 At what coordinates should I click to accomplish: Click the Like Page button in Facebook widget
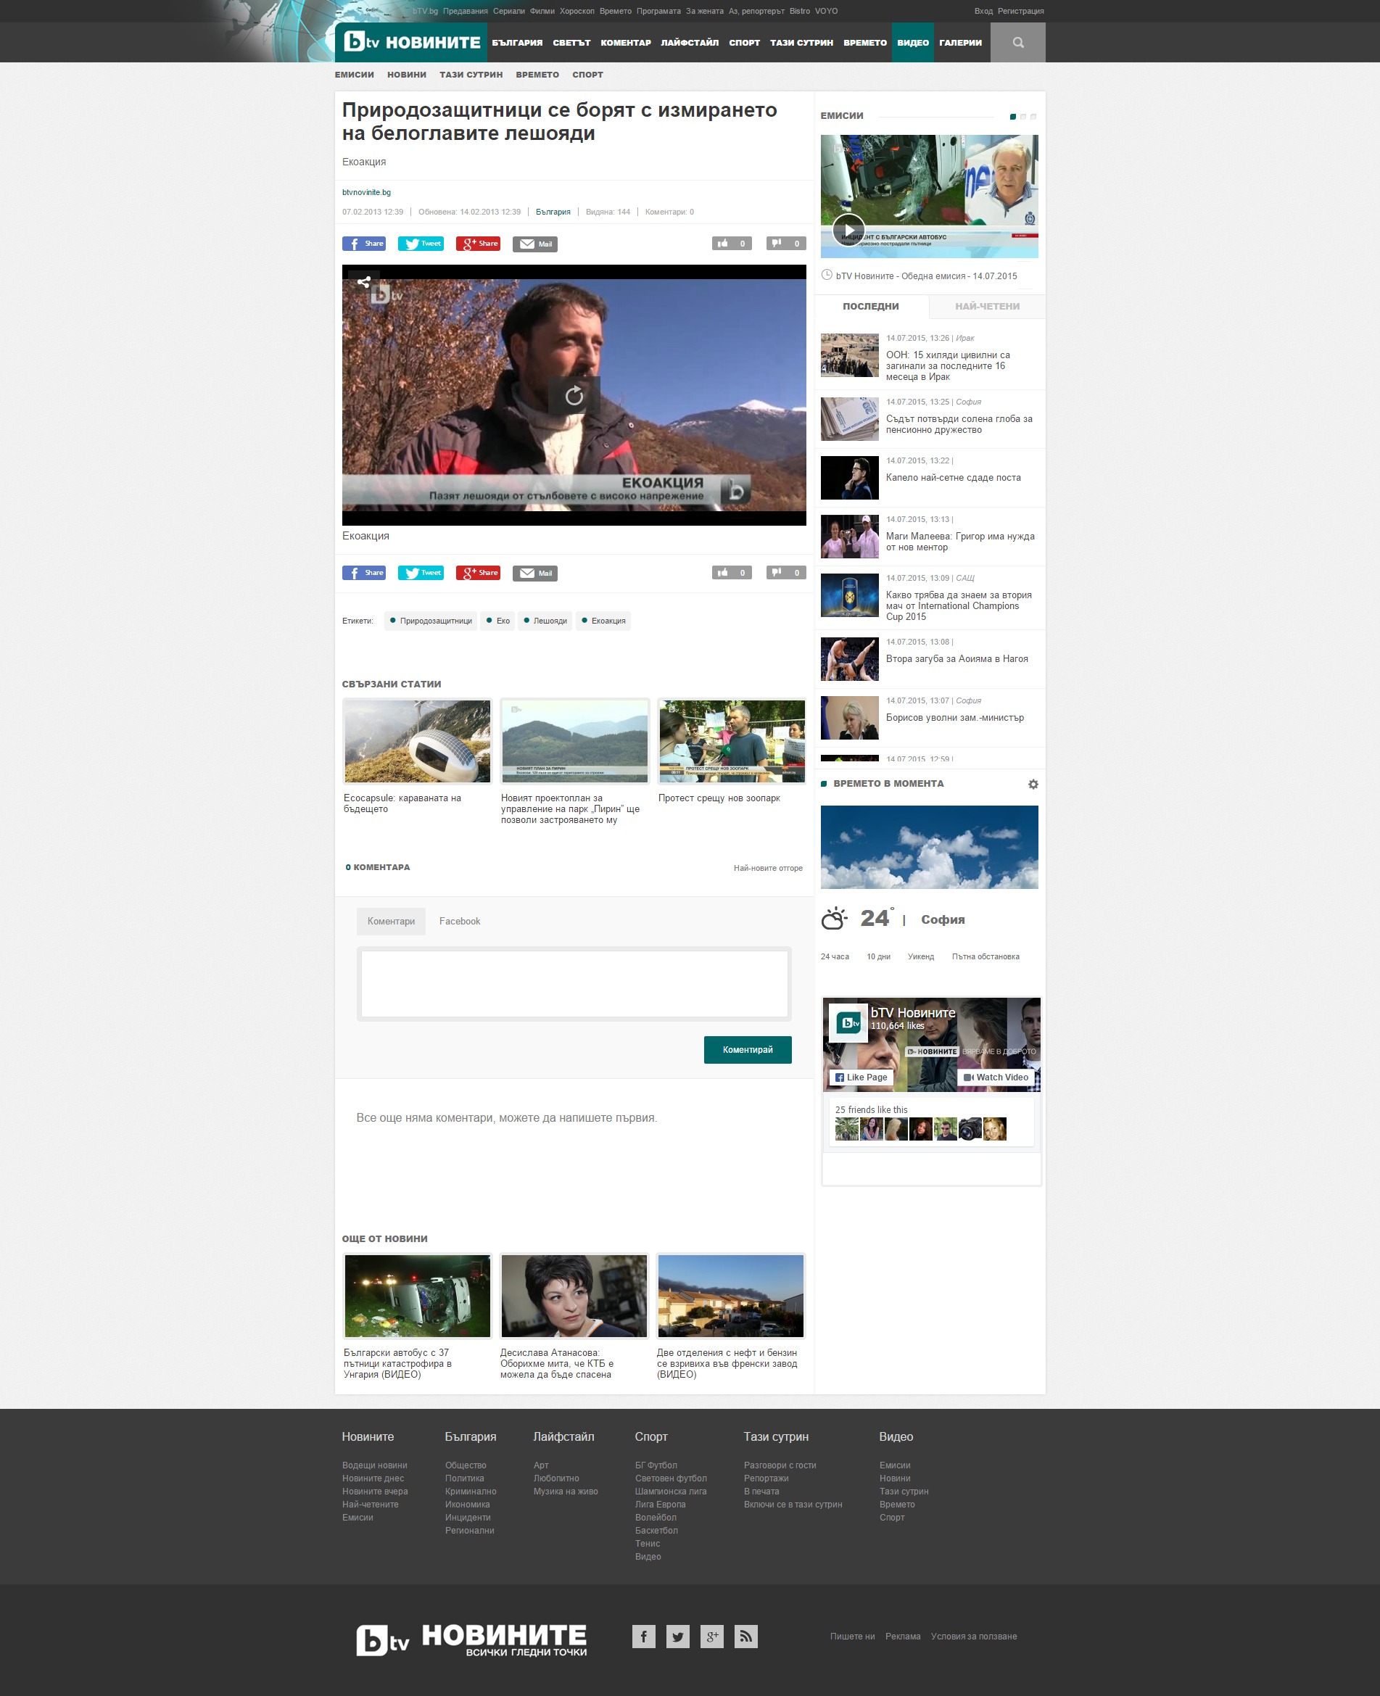(860, 1077)
